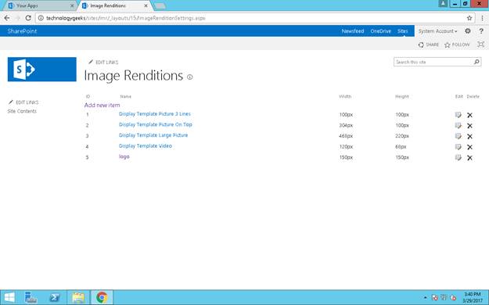
Task: Delete the Display Template Large Picture rendition
Action: point(469,136)
